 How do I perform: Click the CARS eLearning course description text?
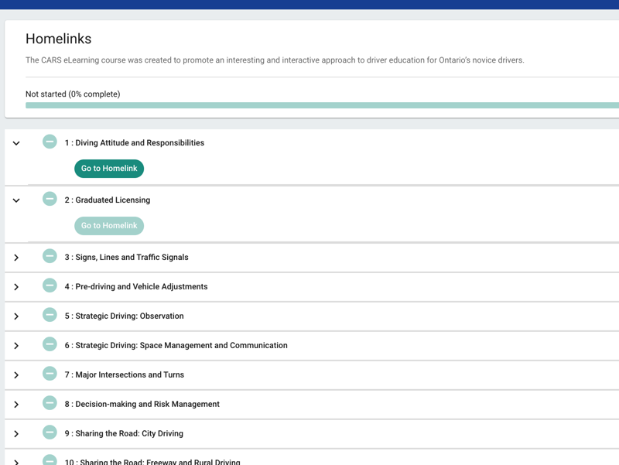pyautogui.click(x=275, y=60)
